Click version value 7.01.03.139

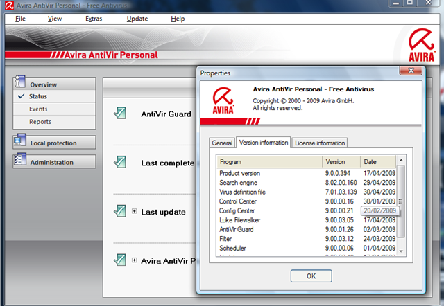[341, 192]
